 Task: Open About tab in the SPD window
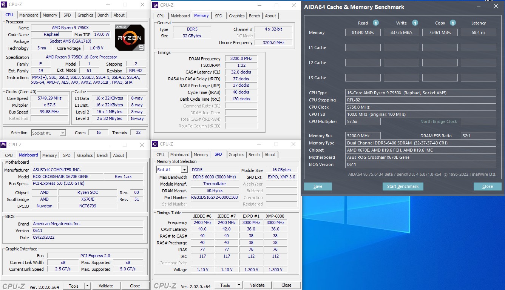pyautogui.click(x=270, y=155)
